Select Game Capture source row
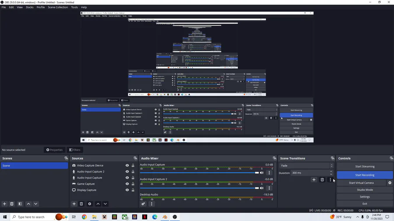The width and height of the screenshot is (394, 221). [104, 184]
